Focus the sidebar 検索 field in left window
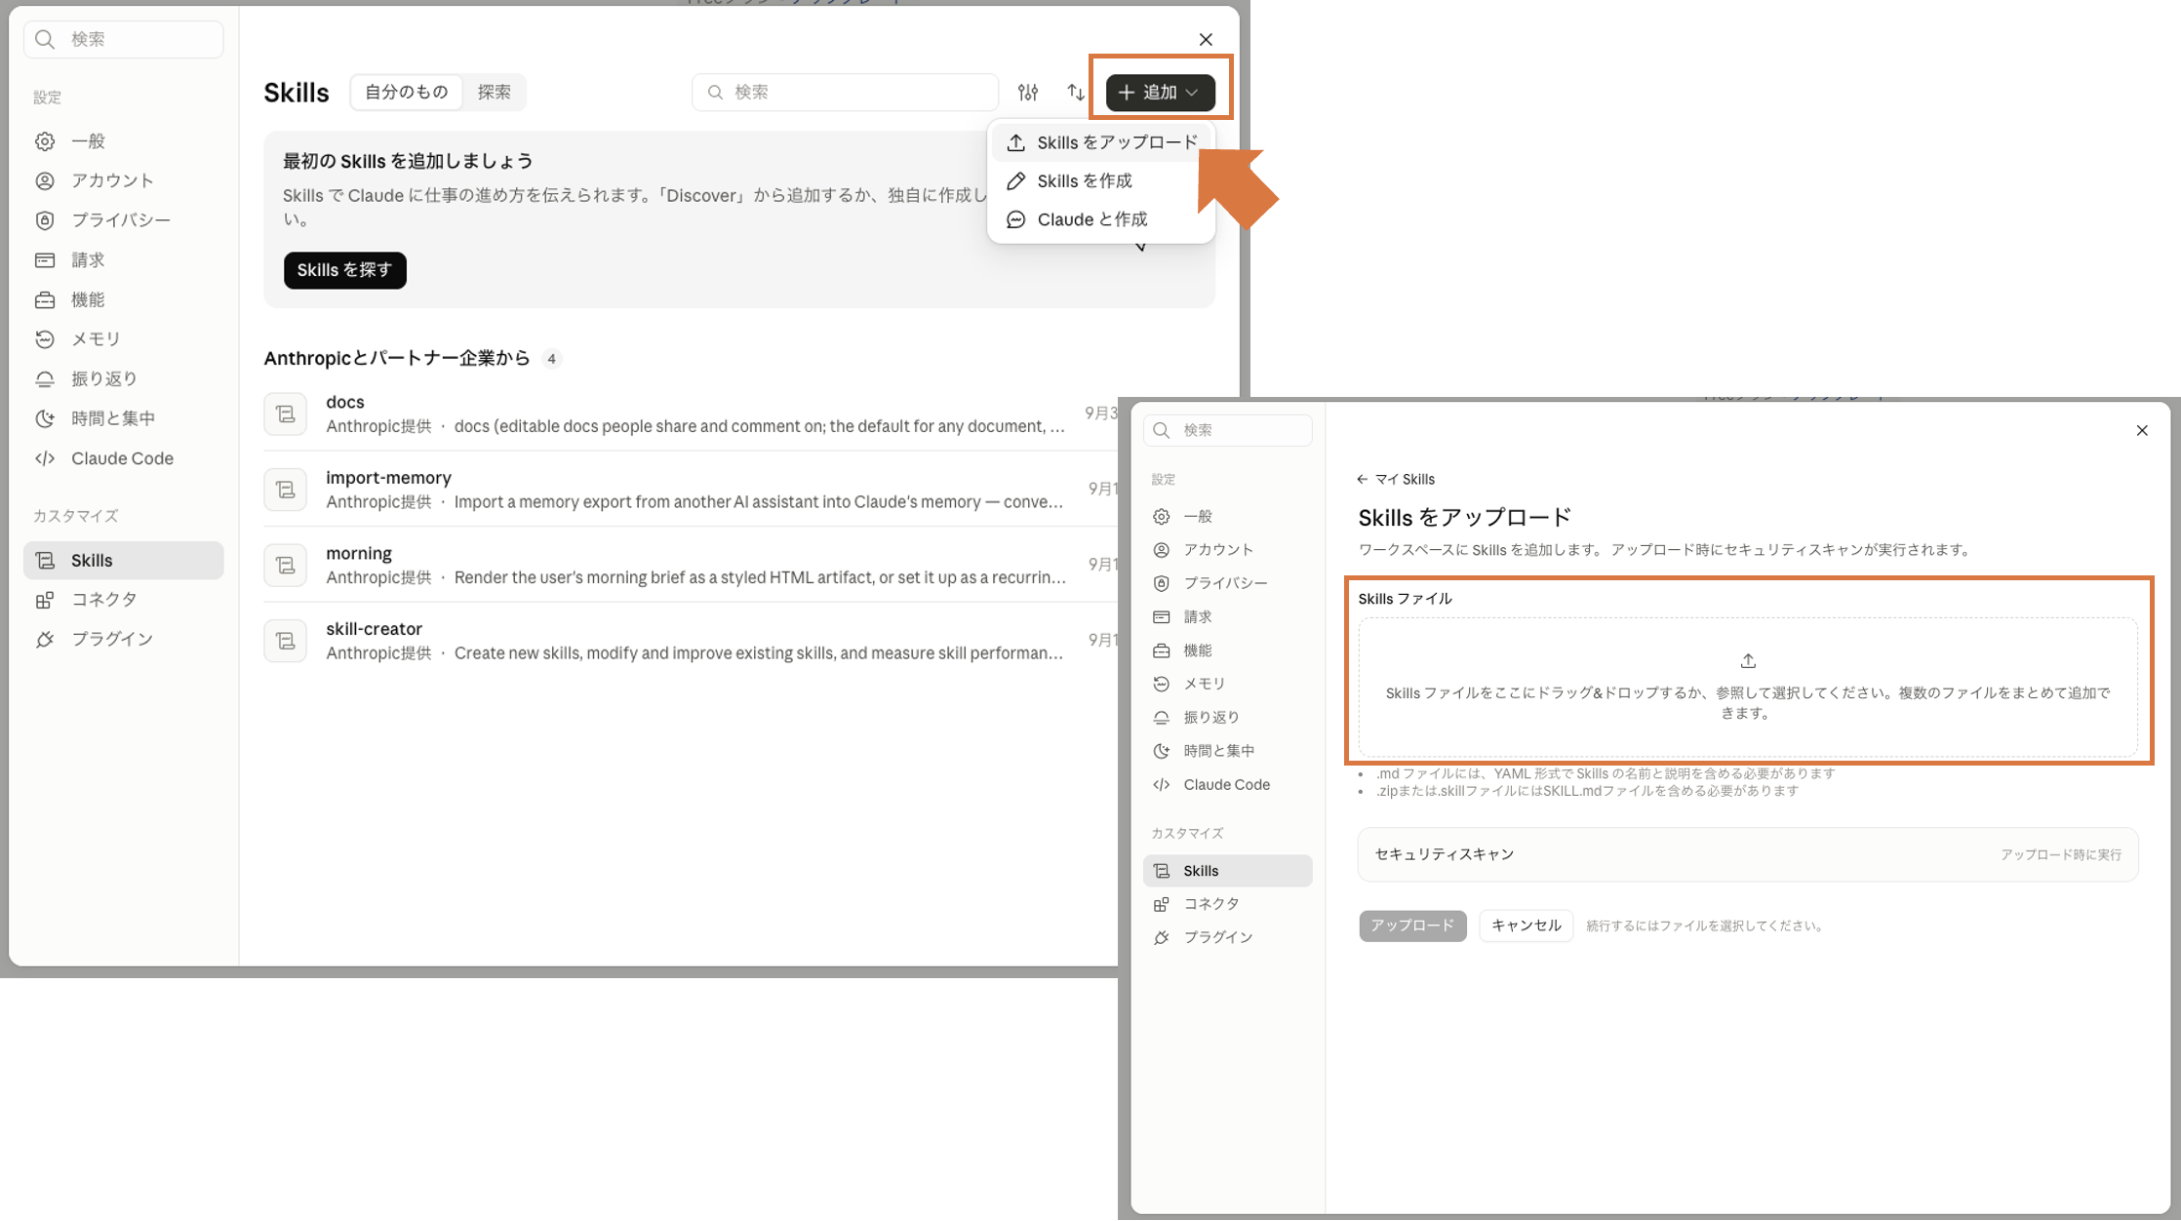 [124, 39]
